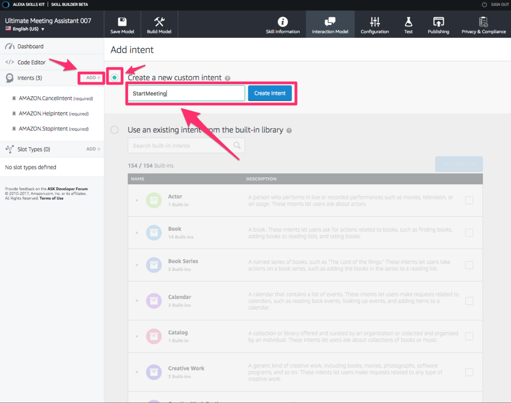511x403 pixels.
Task: Click the StartMeeting intent name field
Action: click(187, 93)
